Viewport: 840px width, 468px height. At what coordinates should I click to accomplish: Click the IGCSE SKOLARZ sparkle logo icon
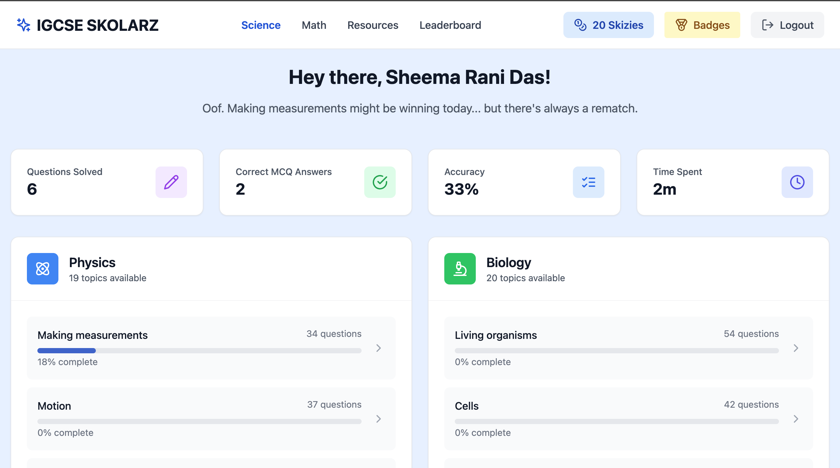(24, 25)
